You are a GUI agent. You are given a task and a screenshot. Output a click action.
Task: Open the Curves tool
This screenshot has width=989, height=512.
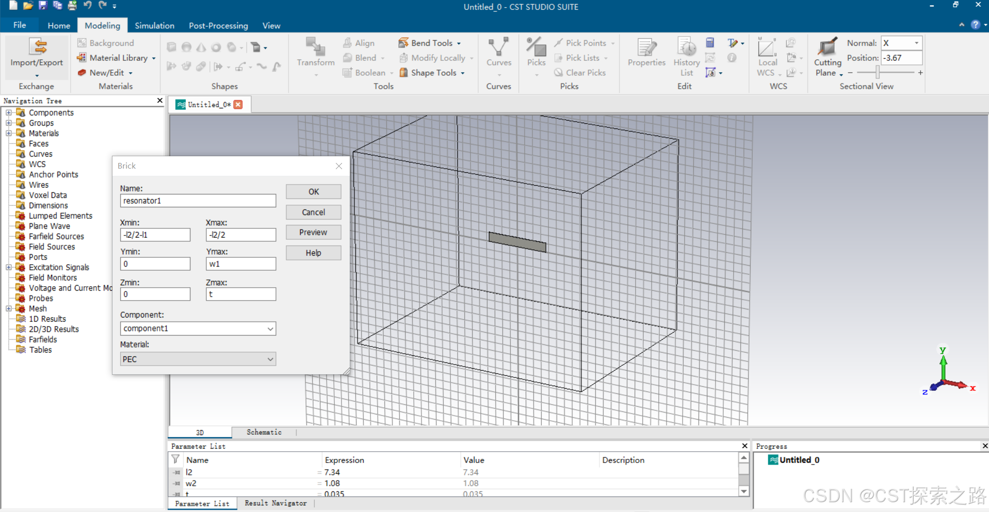[499, 57]
